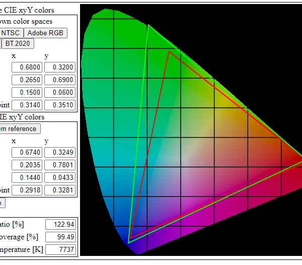302x265 pixels.
Task: Click the 'atio [%]' label
Action: (x=12, y=224)
